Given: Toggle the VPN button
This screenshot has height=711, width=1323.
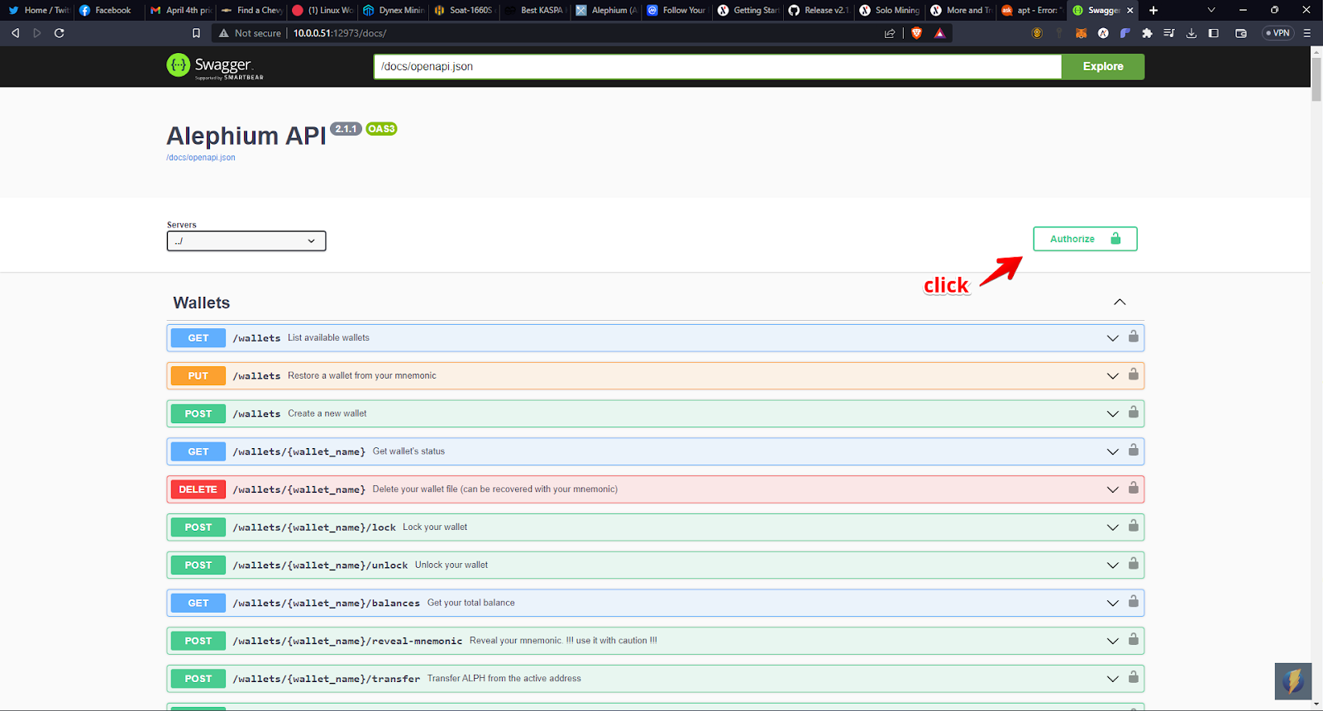Looking at the screenshot, I should coord(1278,33).
